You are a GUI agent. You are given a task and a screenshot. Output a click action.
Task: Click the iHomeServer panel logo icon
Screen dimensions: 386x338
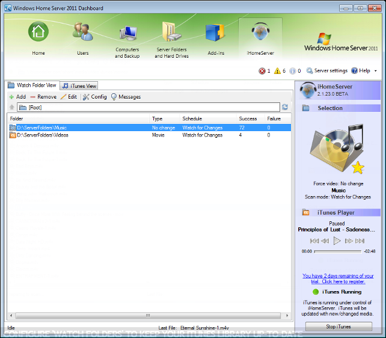[308, 90]
